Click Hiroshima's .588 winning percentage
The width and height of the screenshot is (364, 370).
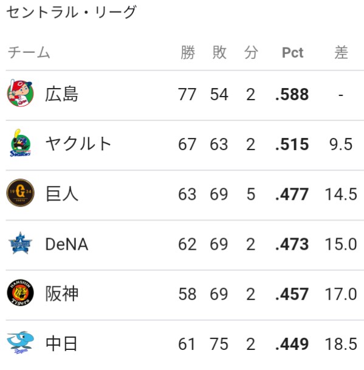(292, 94)
